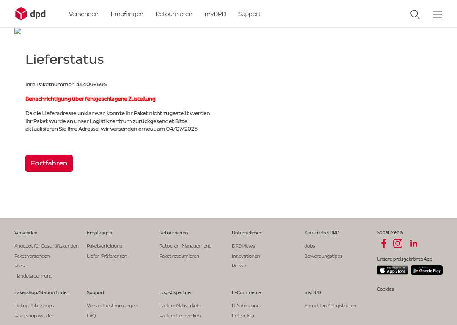457x325 pixels.
Task: Open DPD Facebook page icon
Action: click(x=383, y=243)
